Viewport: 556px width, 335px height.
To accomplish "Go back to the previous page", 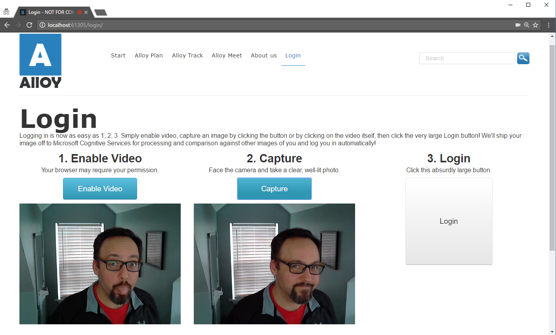I will tap(7, 25).
